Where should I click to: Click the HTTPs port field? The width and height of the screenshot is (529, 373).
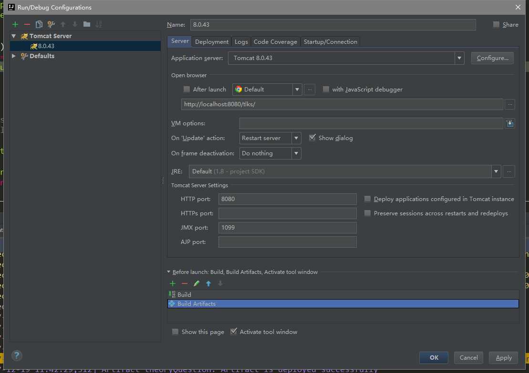(288, 213)
